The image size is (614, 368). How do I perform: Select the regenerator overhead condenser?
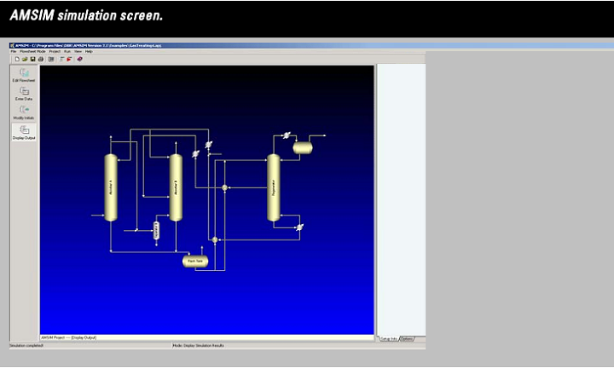pyautogui.click(x=287, y=135)
